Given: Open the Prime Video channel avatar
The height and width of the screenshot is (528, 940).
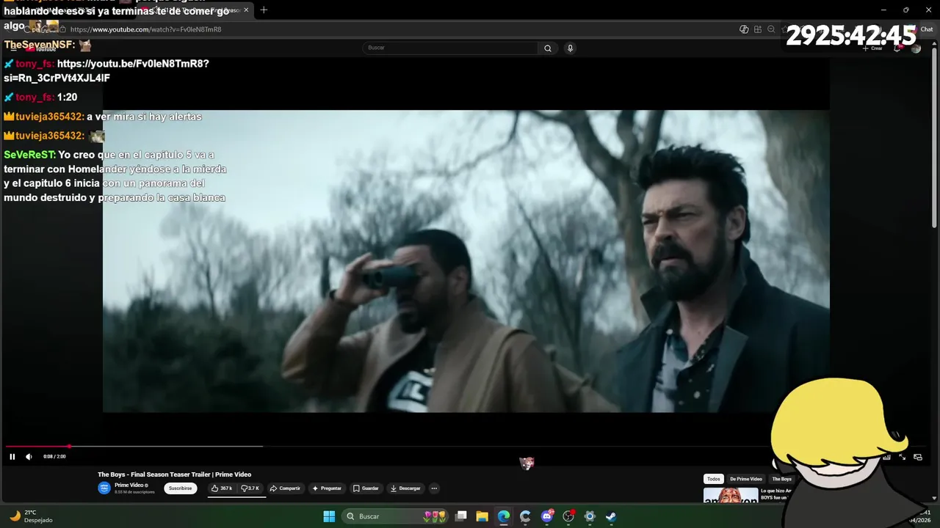Looking at the screenshot, I should click(x=104, y=488).
